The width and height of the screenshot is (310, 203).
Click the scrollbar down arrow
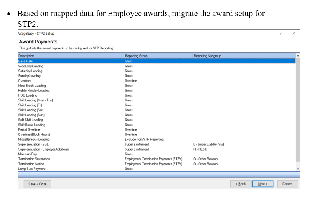pyautogui.click(x=298, y=169)
